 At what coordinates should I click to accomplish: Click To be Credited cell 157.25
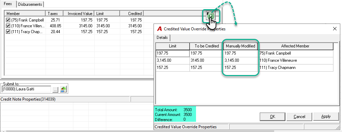[x=207, y=68]
